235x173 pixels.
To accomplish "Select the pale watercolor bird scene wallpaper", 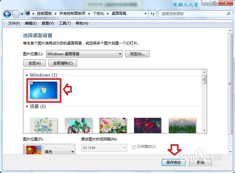I will [44, 125].
